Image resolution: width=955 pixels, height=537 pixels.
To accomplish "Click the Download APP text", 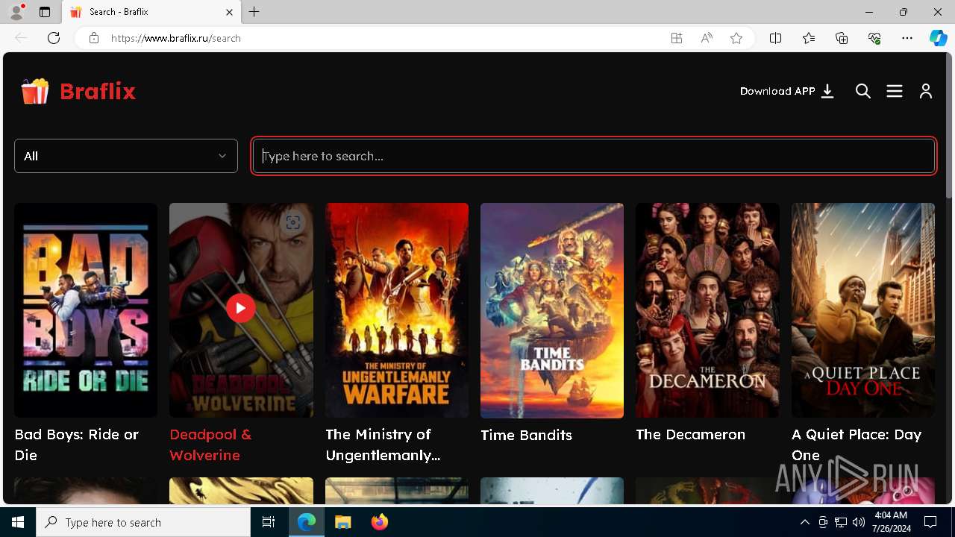I will pyautogui.click(x=777, y=91).
